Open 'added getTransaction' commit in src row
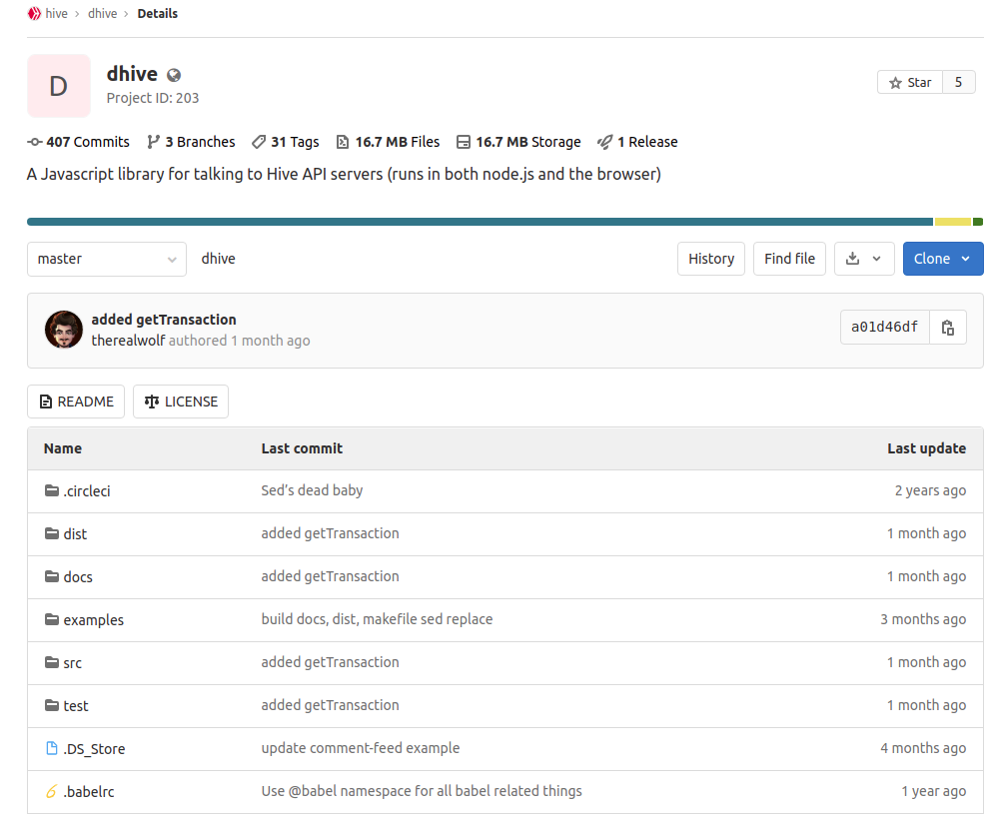Image resolution: width=990 pixels, height=814 pixels. coord(331,662)
